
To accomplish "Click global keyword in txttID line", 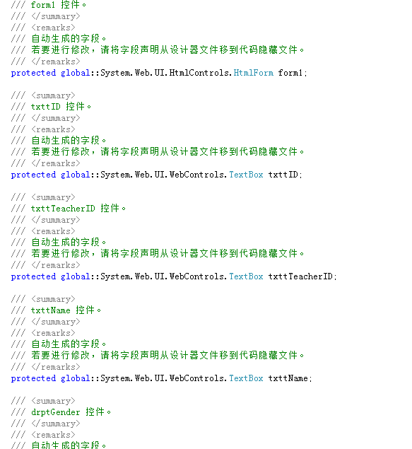I will 76,175.
